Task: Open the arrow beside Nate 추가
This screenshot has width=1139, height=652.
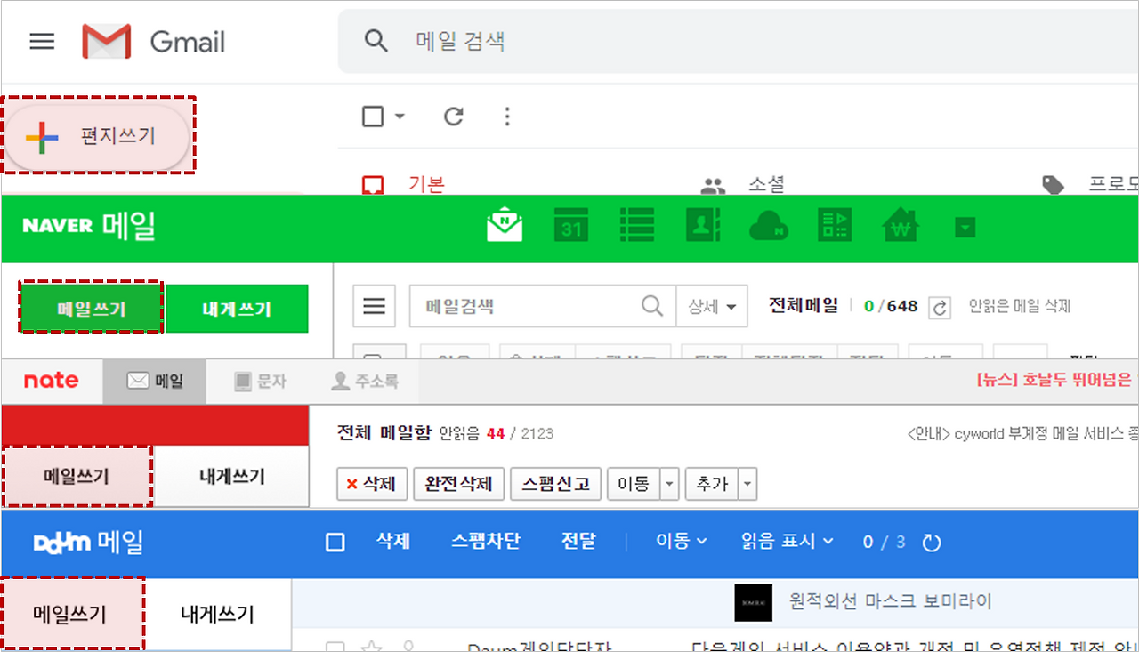Action: click(x=748, y=485)
